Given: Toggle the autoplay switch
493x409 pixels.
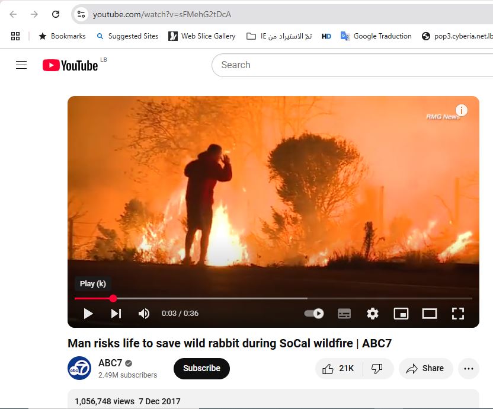Looking at the screenshot, I should click(314, 314).
